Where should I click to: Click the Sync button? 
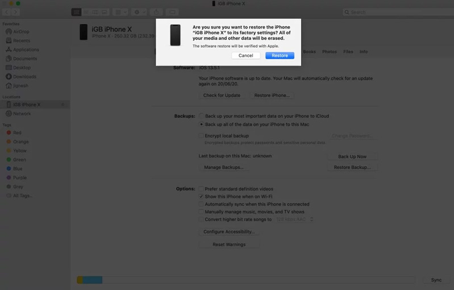pos(436,280)
